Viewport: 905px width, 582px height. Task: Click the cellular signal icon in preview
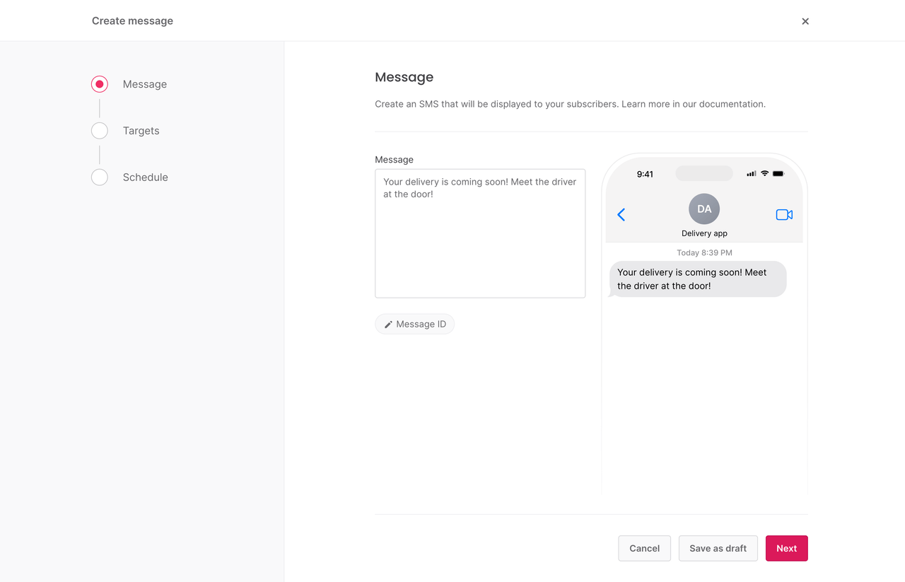coord(752,173)
